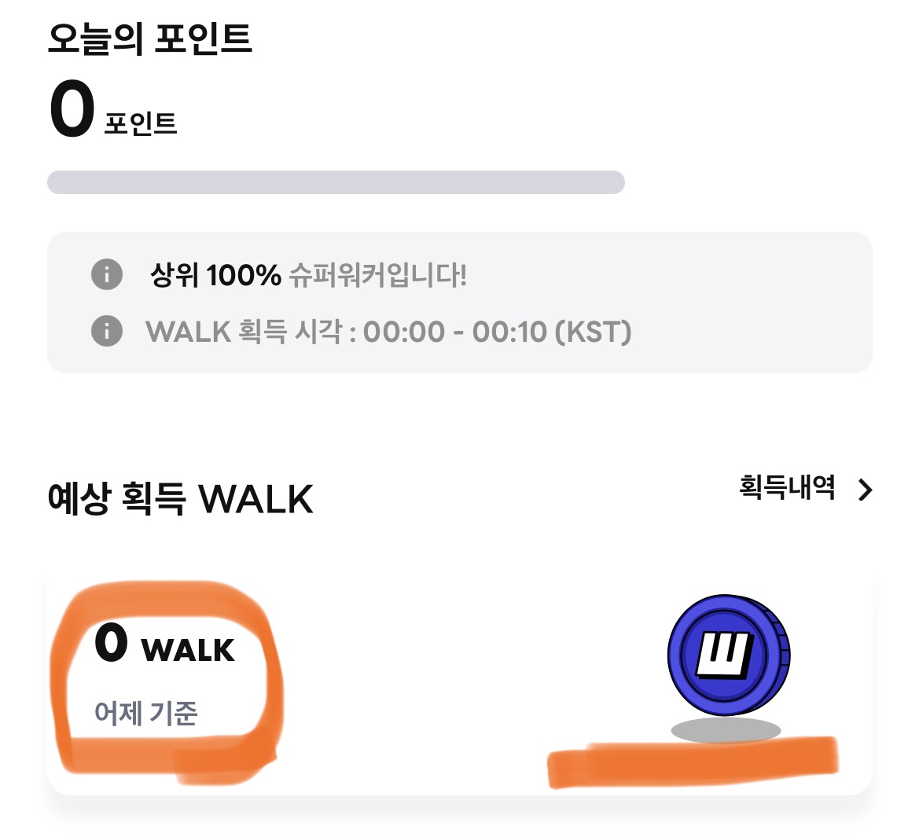Open 획득내역 earnings history
919x837 pixels.
[786, 489]
